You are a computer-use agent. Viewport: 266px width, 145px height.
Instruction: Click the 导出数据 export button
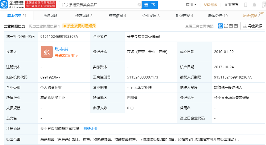click(252, 26)
